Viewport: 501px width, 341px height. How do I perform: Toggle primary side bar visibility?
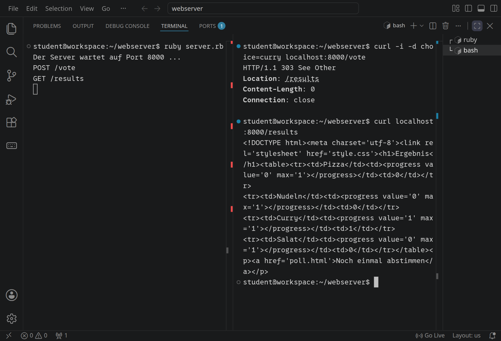click(469, 8)
